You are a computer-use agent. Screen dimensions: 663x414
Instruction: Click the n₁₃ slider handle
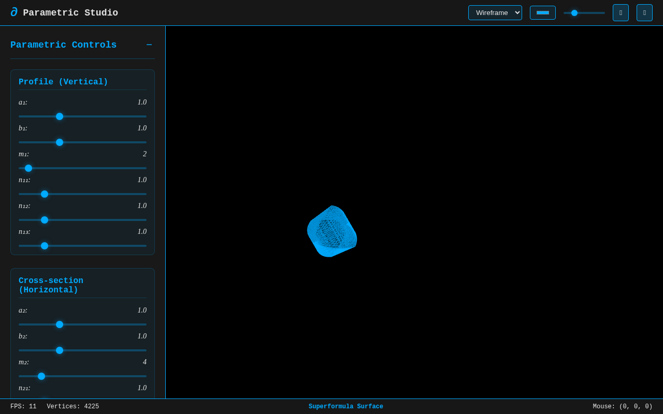[45, 246]
